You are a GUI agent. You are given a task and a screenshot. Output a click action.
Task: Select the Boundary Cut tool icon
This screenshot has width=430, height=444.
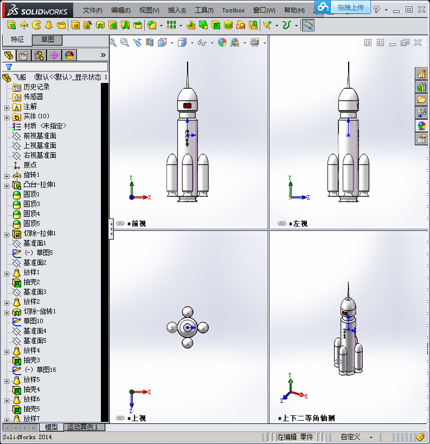[138, 25]
